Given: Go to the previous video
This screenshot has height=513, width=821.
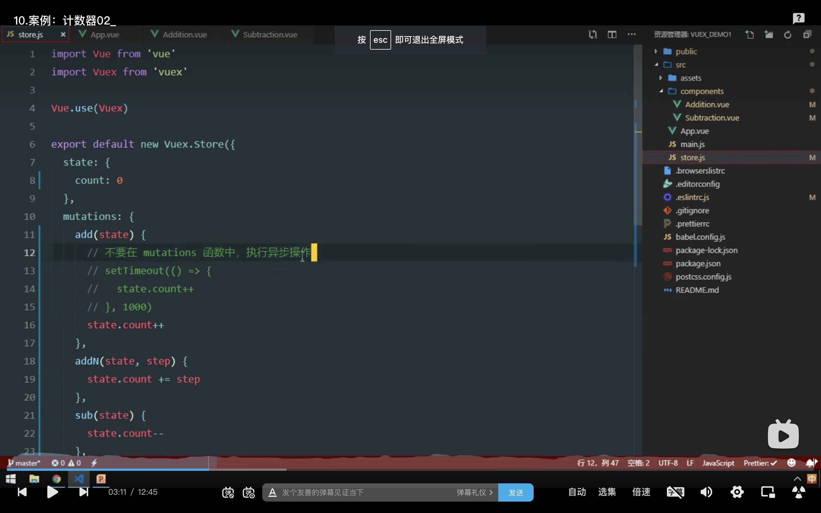Looking at the screenshot, I should point(22,492).
